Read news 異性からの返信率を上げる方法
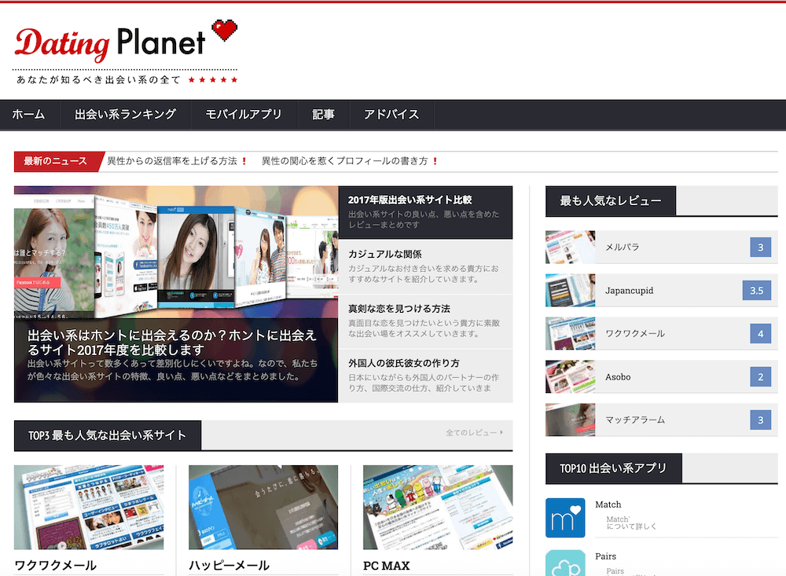The image size is (786, 576). 172,161
